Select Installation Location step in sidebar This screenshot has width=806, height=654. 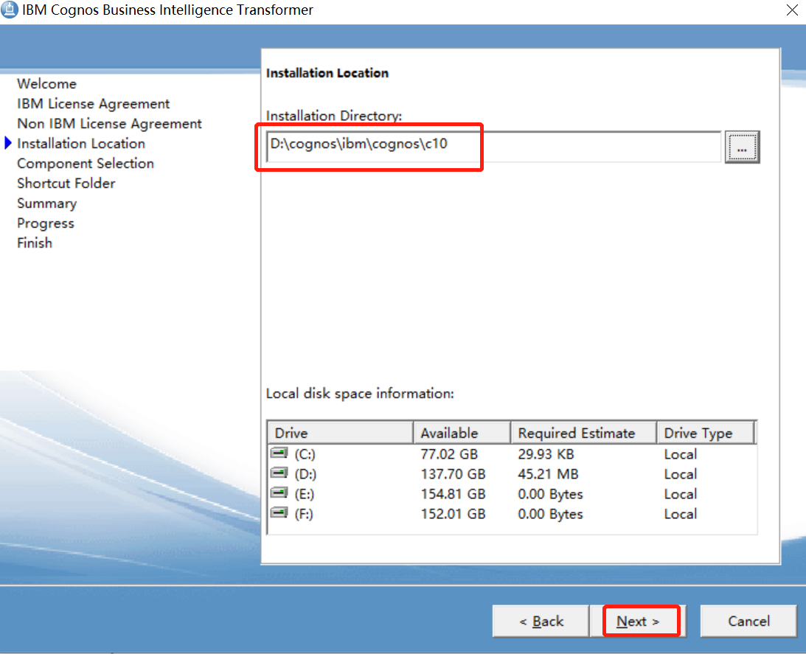pos(81,144)
